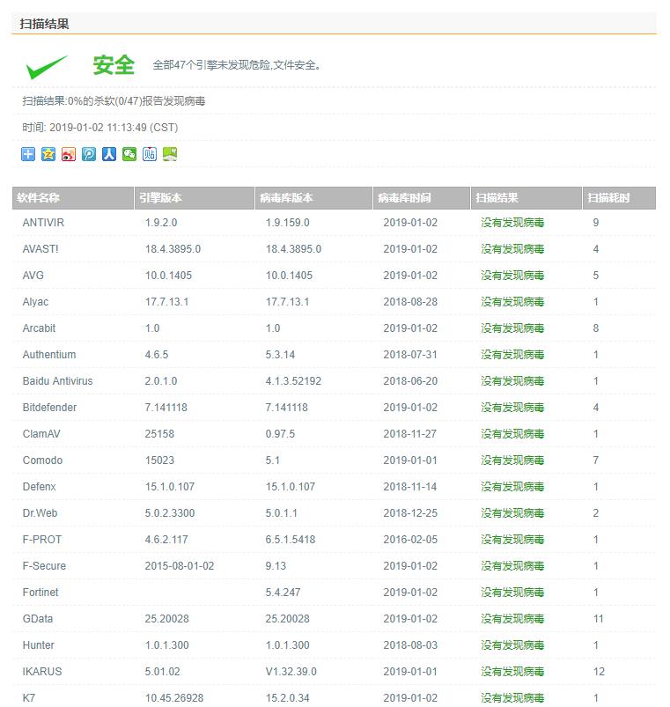Click IKARUS scan time value 12
Screen dimensions: 670x707
click(x=599, y=672)
